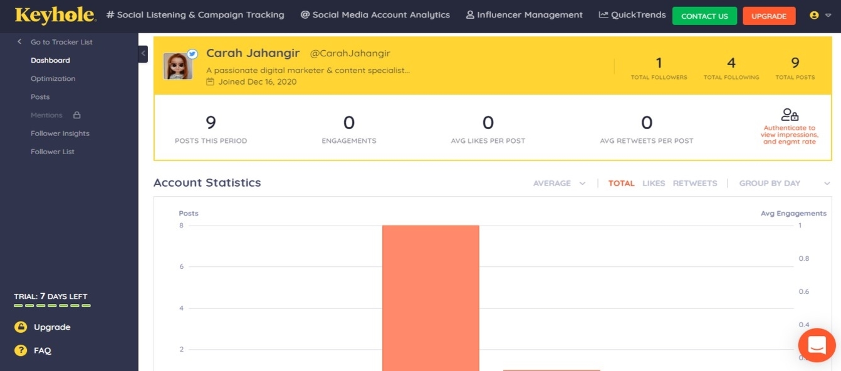Click the calendar icon by join date

click(211, 81)
